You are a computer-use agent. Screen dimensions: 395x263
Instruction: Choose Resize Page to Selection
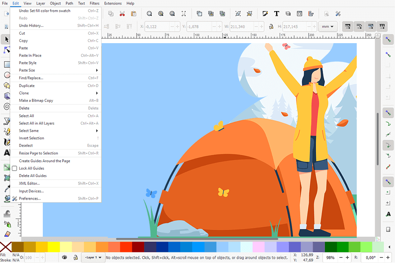(x=56, y=153)
